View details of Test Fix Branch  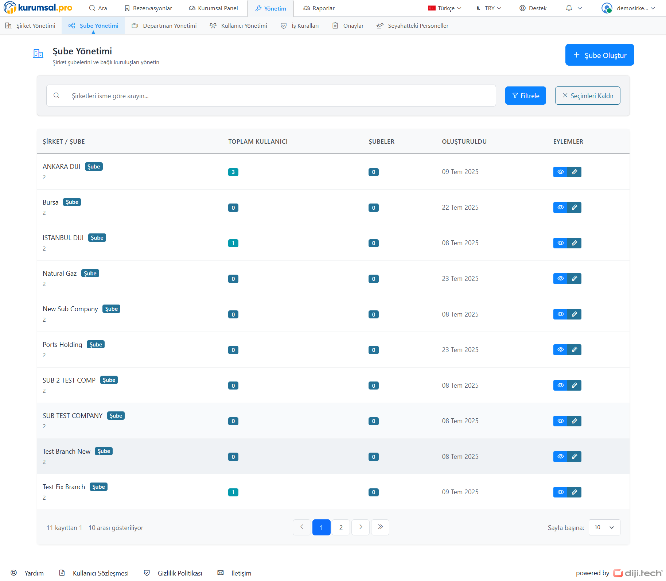(560, 492)
